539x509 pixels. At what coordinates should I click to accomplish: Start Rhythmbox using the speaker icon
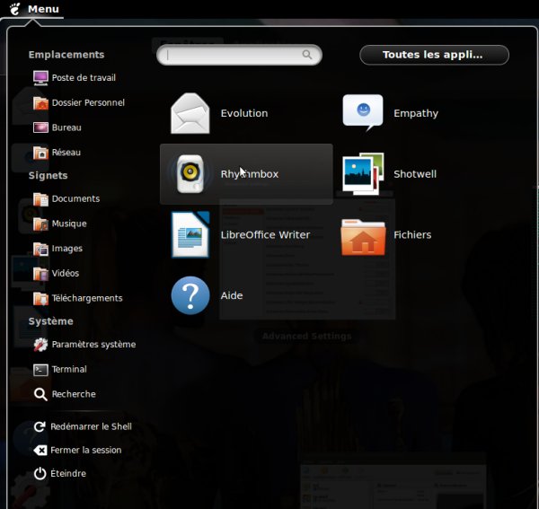point(190,174)
